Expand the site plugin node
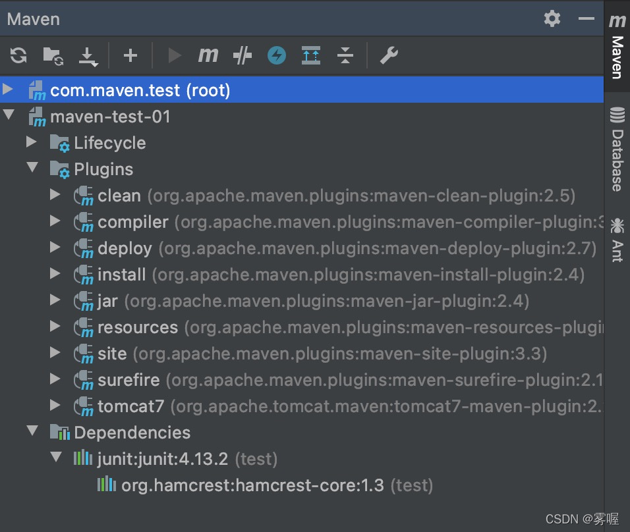Viewport: 630px width, 532px height. (x=55, y=352)
